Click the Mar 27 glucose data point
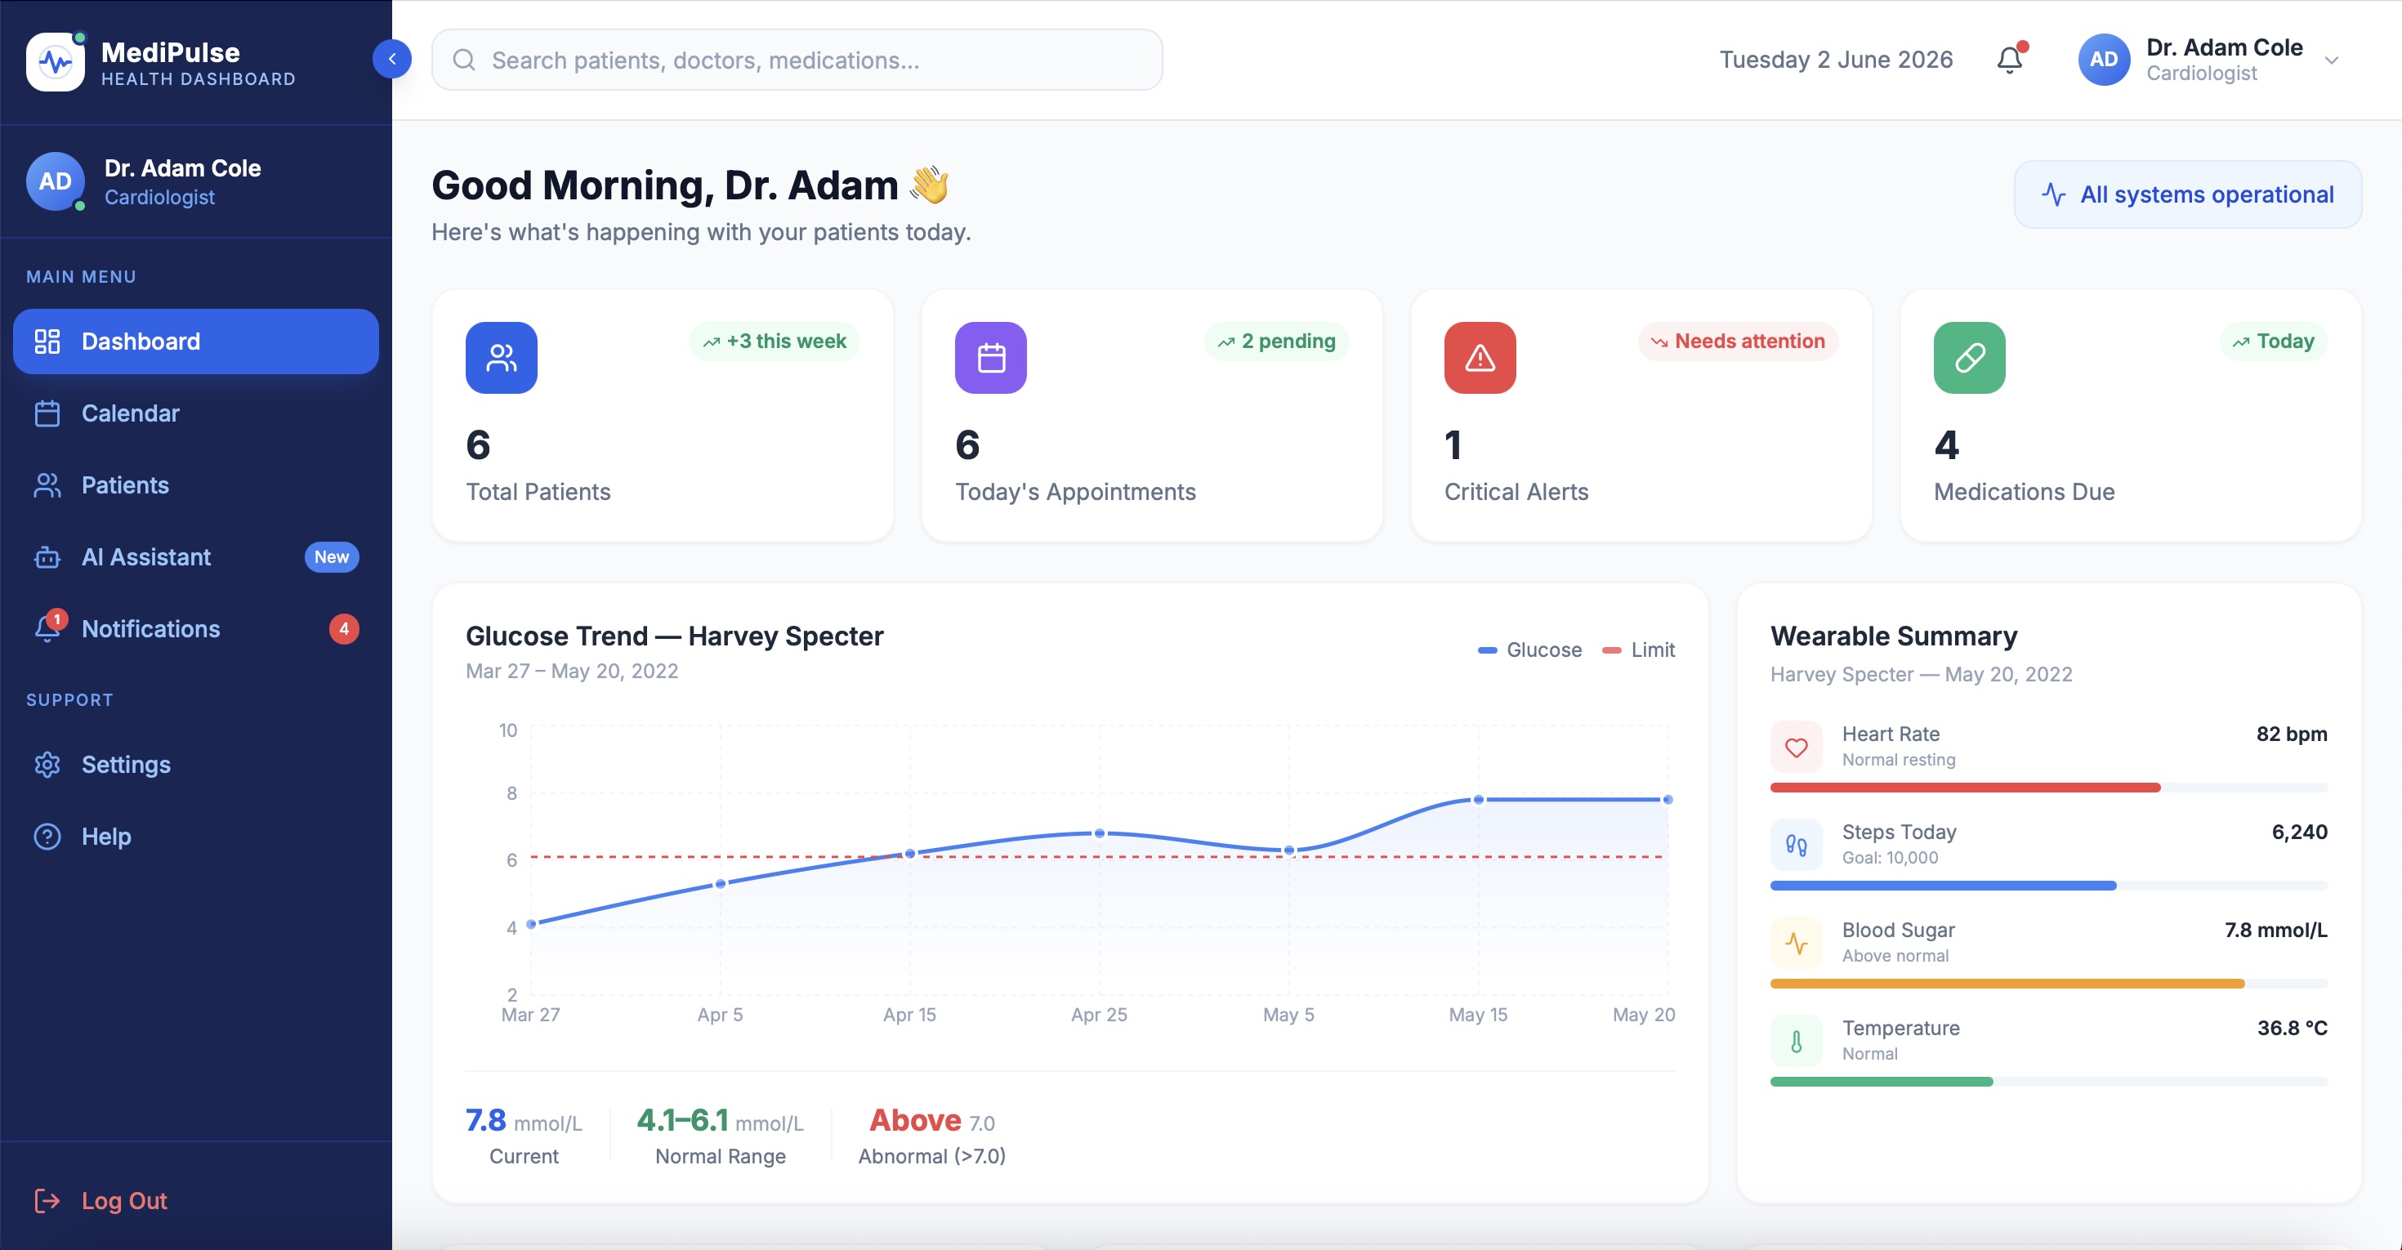The height and width of the screenshot is (1250, 2402). click(532, 924)
